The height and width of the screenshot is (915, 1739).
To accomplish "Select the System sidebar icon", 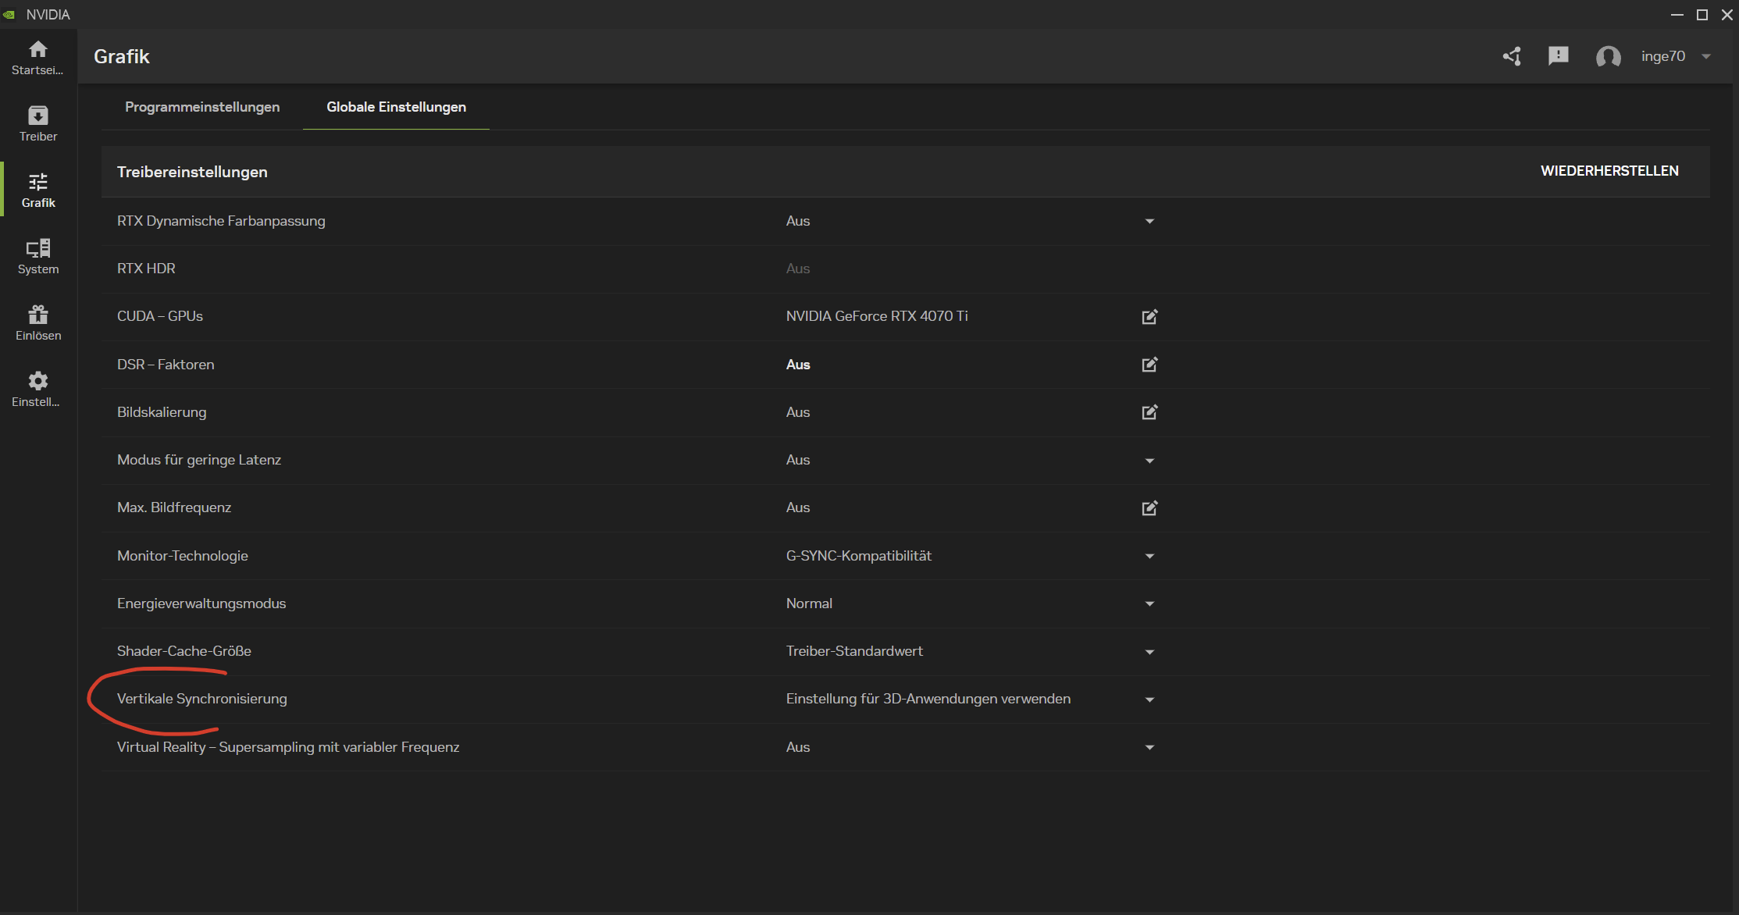I will tap(37, 257).
